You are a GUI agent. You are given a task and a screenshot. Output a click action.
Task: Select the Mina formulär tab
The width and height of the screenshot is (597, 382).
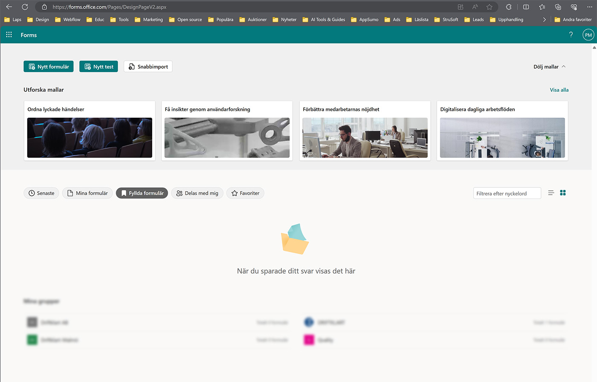[x=88, y=193]
